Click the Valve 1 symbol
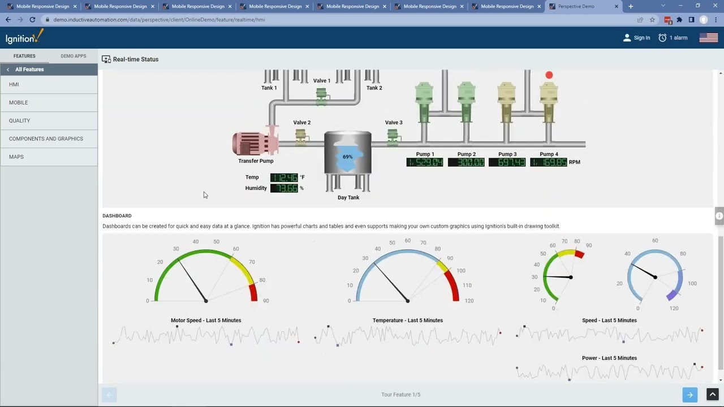Screen dimensions: 724x407 [321, 95]
